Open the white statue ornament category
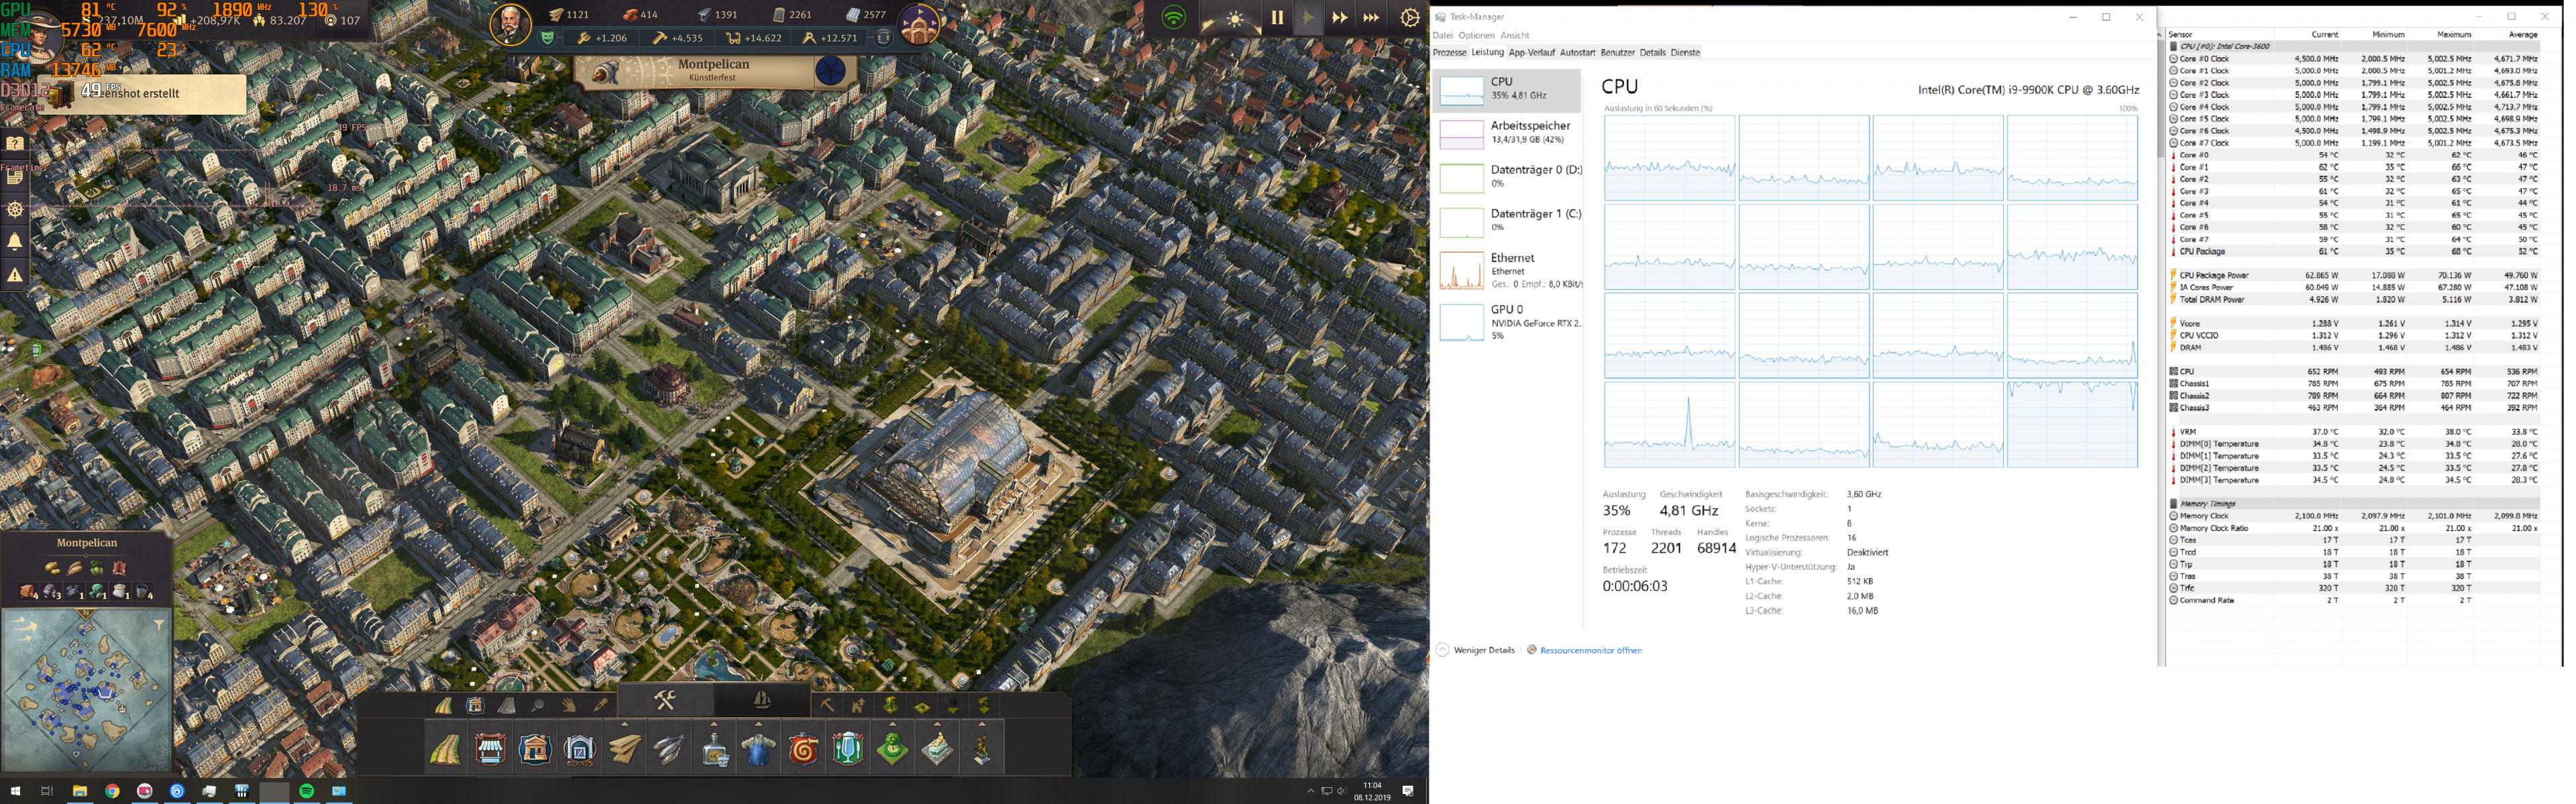Viewport: 2576px width, 804px height. [x=937, y=750]
